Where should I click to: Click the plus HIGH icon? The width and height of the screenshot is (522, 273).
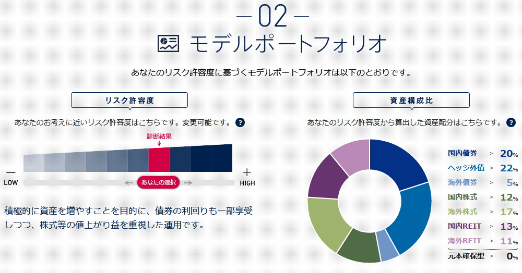[x=247, y=172]
